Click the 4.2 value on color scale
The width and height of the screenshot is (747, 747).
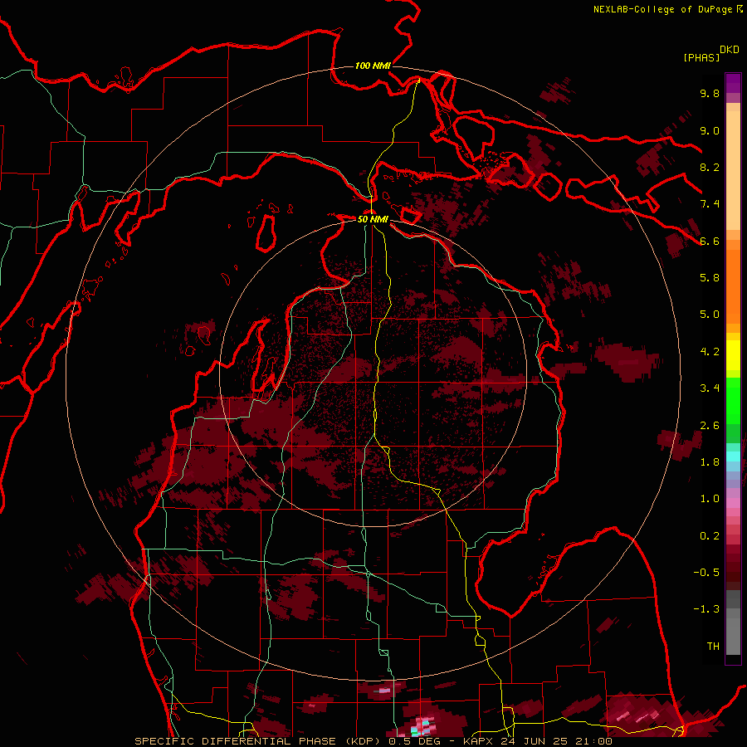[x=710, y=352]
